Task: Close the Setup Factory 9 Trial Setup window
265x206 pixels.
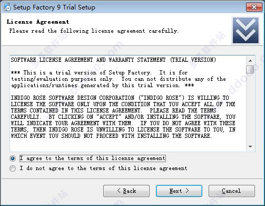Action: pos(254,7)
